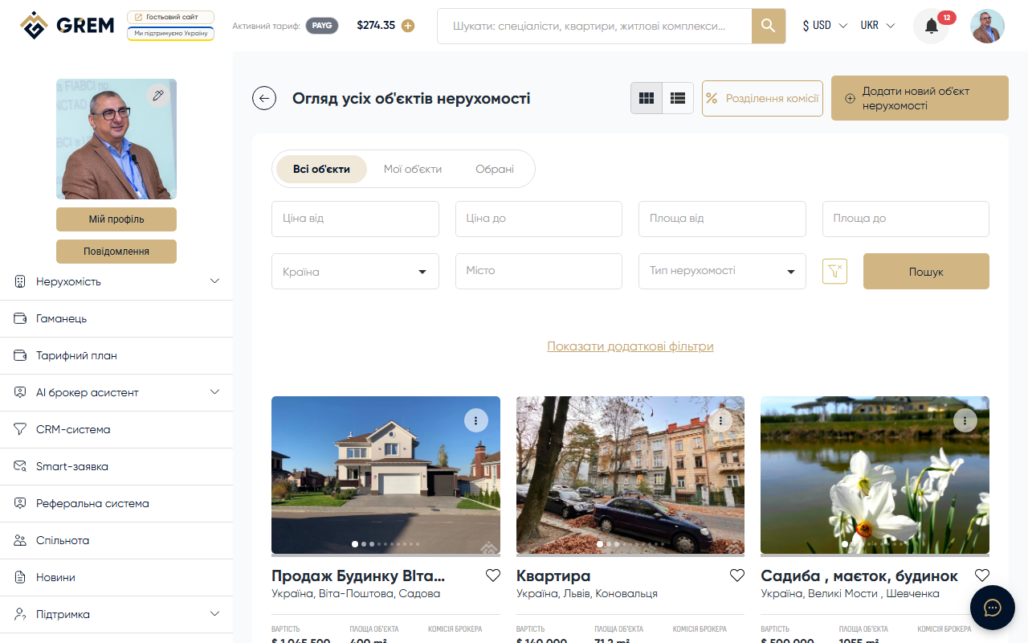
Task: Open Показати додаткові фільтри link
Action: tap(630, 346)
